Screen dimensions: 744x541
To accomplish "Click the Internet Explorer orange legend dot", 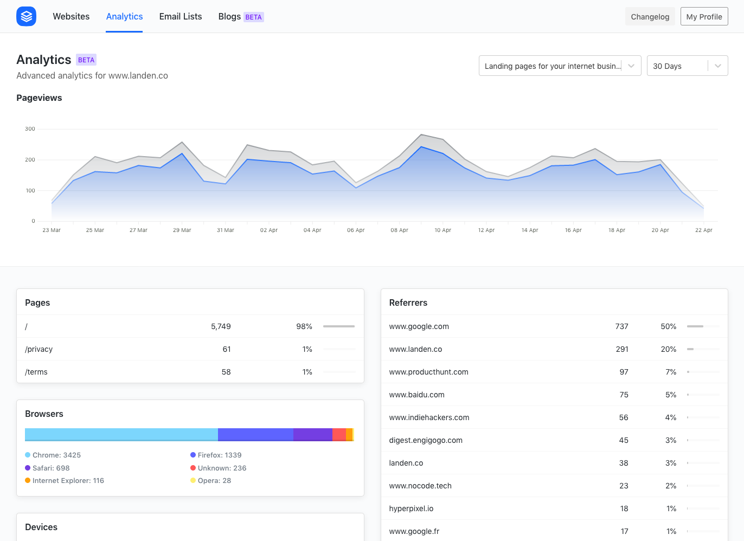I will pos(28,480).
